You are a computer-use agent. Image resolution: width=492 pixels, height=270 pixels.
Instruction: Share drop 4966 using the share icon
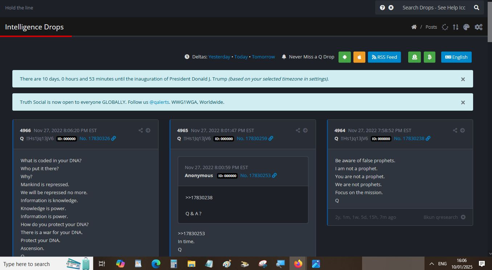point(141,130)
